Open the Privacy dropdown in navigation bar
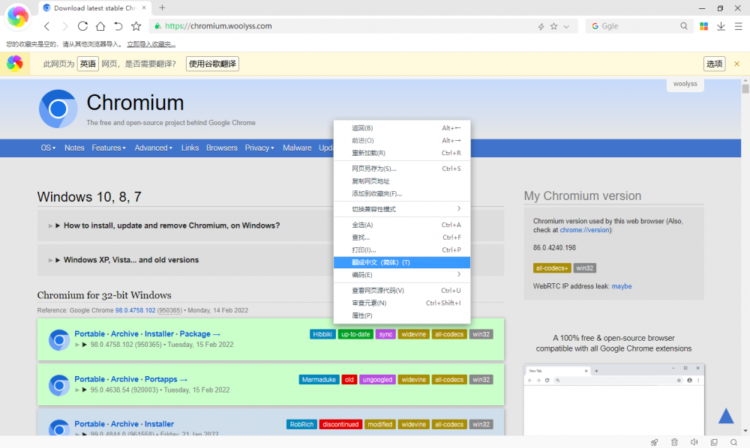Screen dimensions: 750x448 (259, 148)
